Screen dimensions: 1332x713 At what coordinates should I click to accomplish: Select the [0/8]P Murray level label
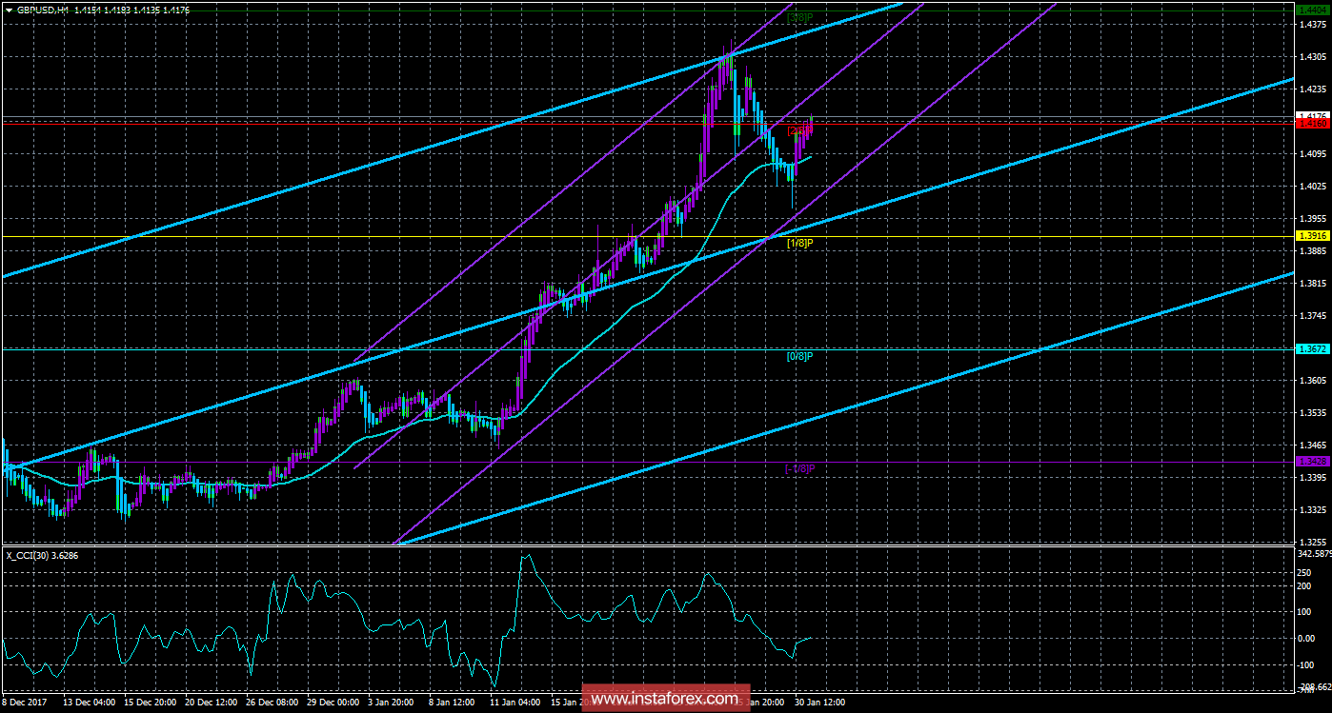click(799, 356)
